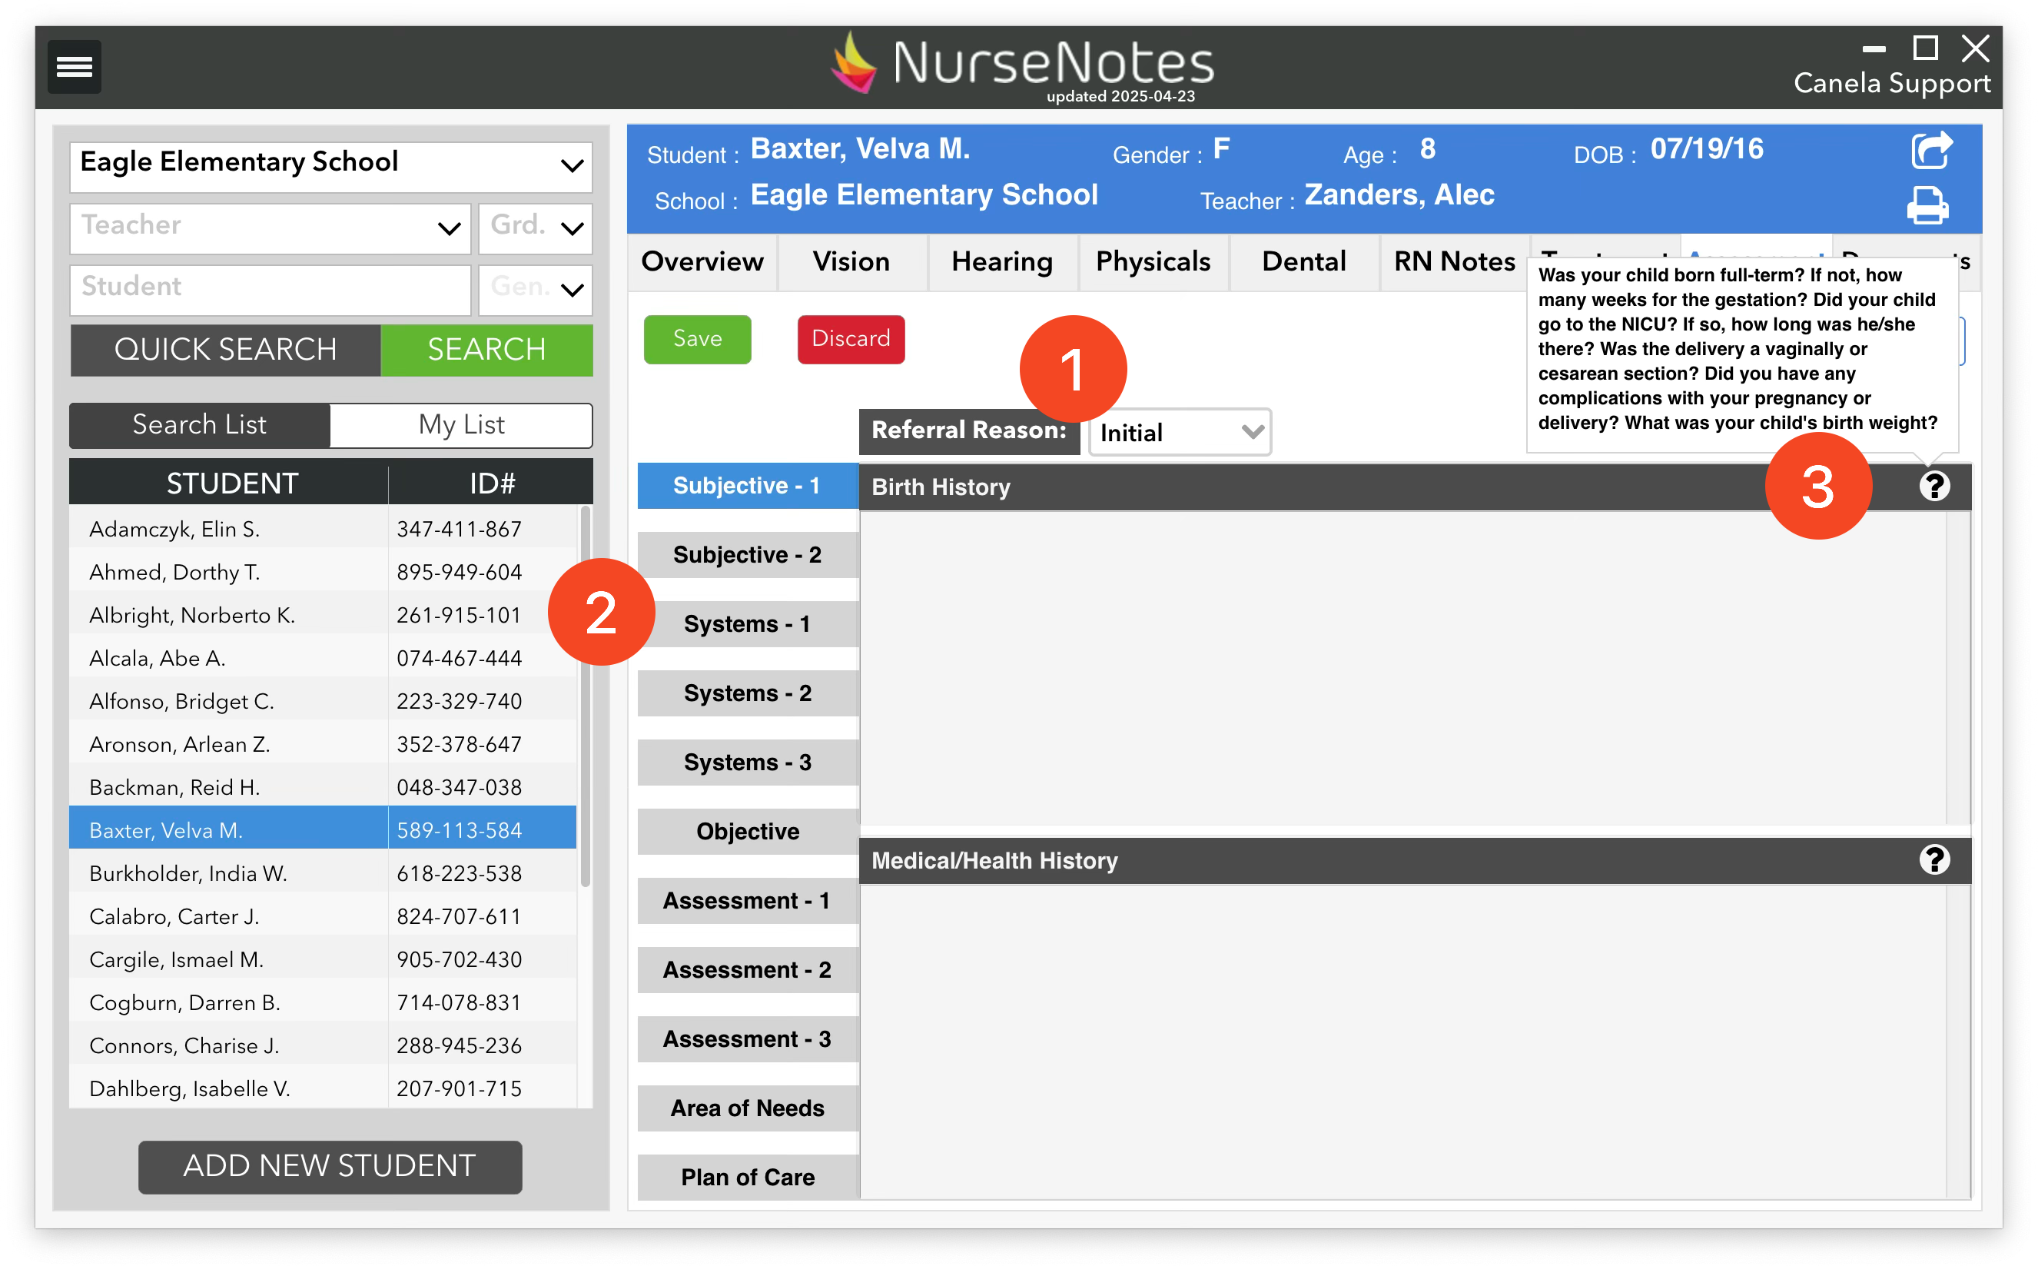Viewport: 2038px width, 1266px height.
Task: Switch to Search List view
Action: 200,425
